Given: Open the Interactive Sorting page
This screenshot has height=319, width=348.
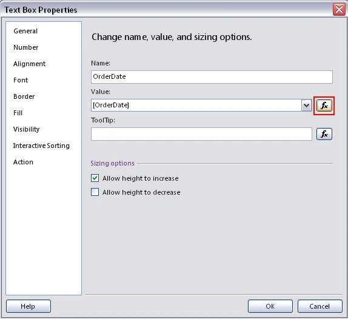Looking at the screenshot, I should coord(41,146).
